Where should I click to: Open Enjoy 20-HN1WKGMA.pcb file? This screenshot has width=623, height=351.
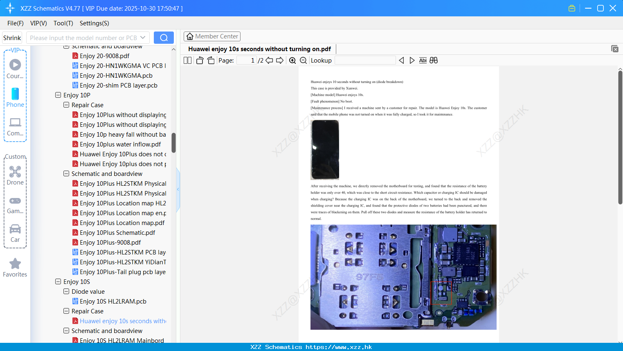click(116, 75)
